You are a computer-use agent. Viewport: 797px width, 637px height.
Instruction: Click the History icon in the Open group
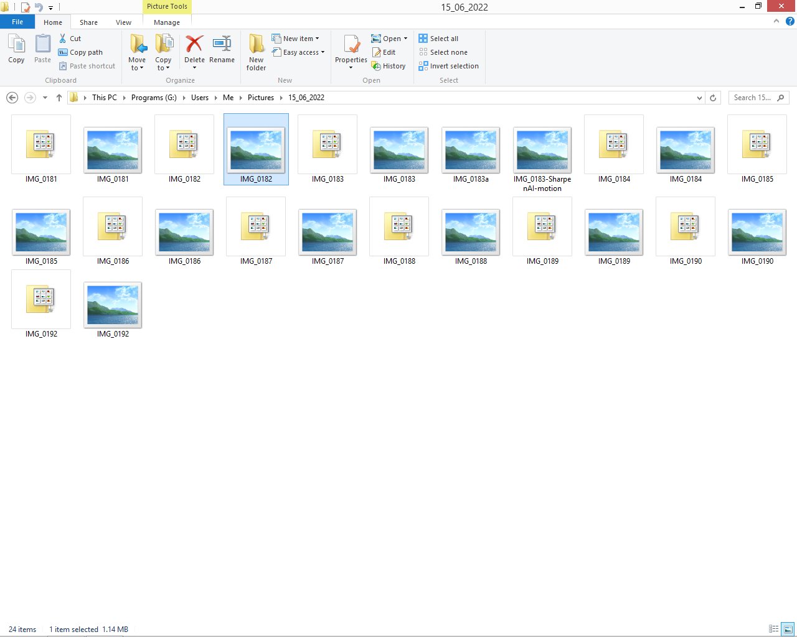389,66
